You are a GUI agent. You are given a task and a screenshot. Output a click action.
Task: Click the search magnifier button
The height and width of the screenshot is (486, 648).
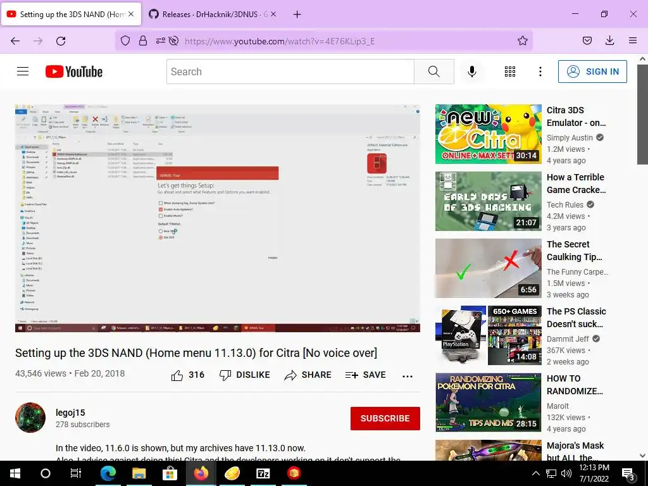[x=434, y=72]
